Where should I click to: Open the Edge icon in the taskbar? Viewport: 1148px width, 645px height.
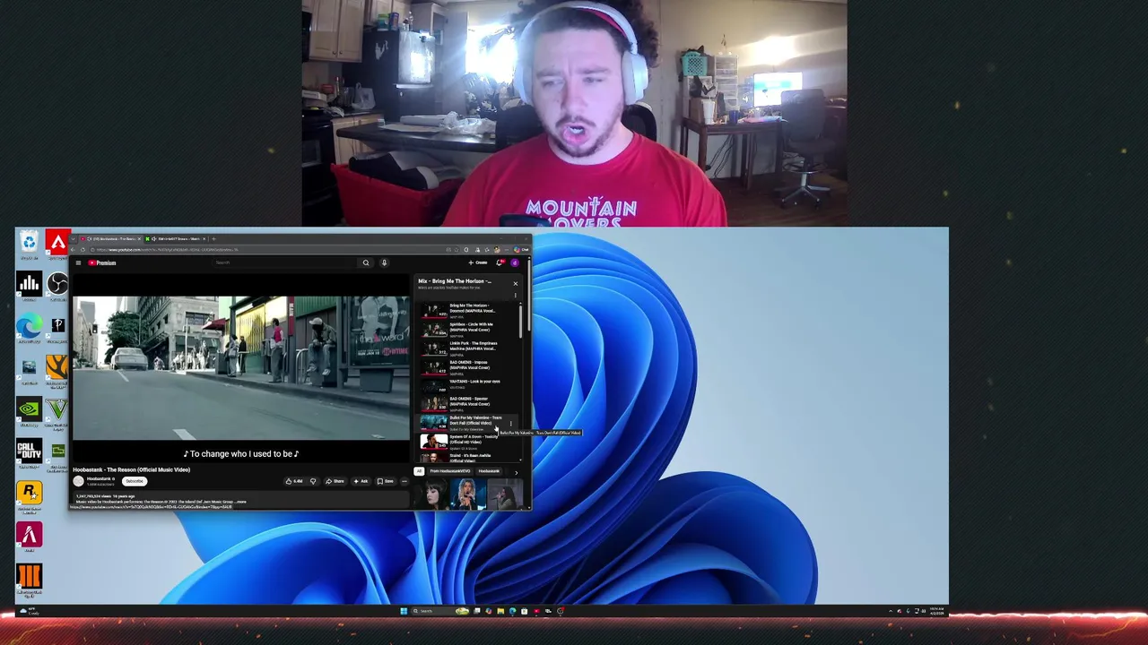tap(512, 611)
